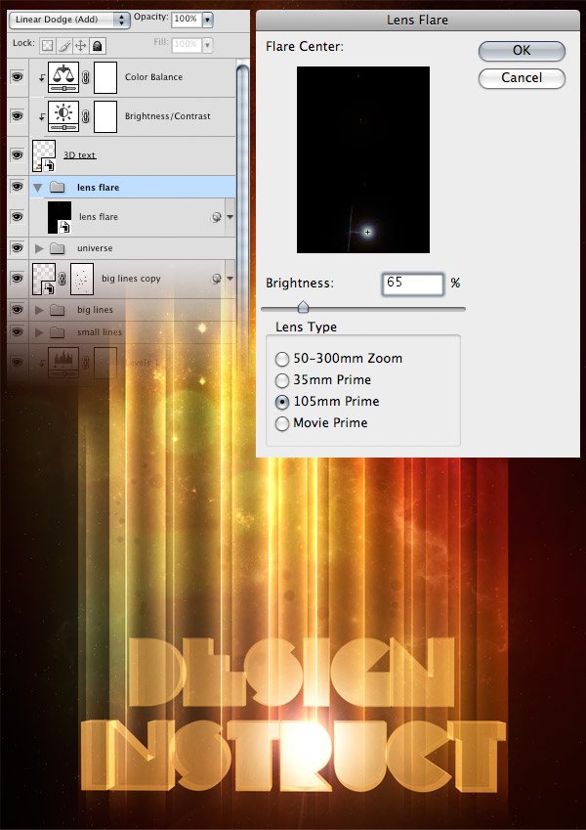586x830 pixels.
Task: Expand the big lines group triangle
Action: click(x=39, y=310)
